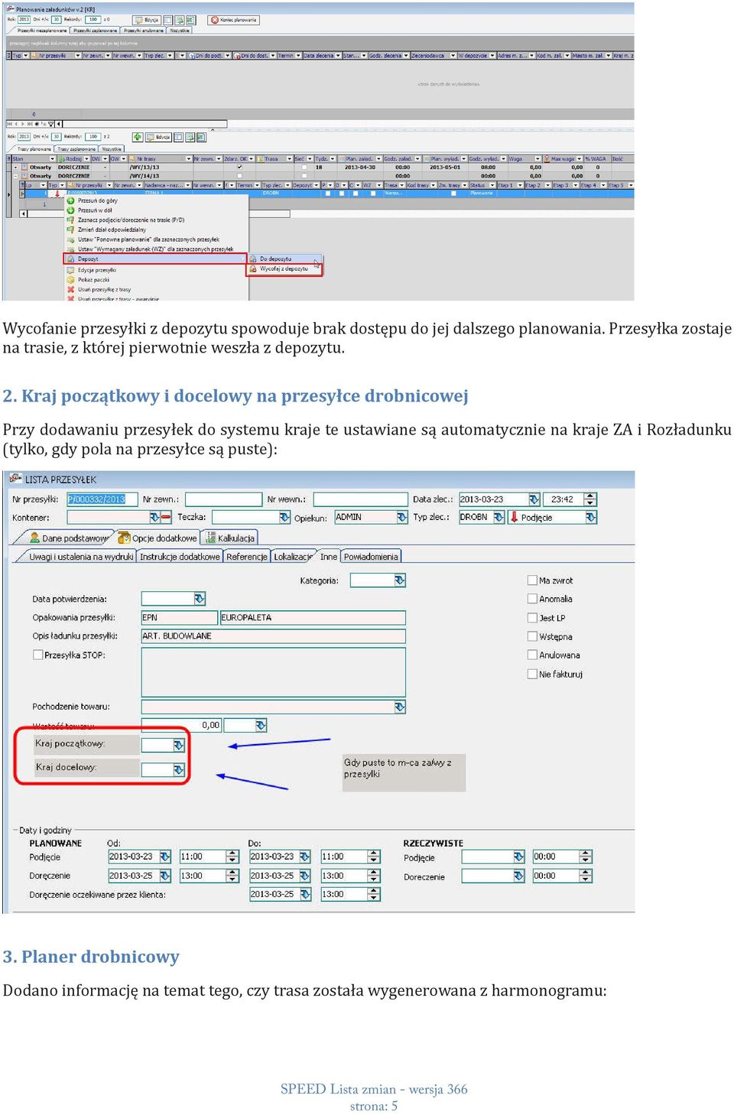This screenshot has width=734, height=1115.
Task: Click the Przesuń w dół arrow icon
Action: (x=70, y=210)
